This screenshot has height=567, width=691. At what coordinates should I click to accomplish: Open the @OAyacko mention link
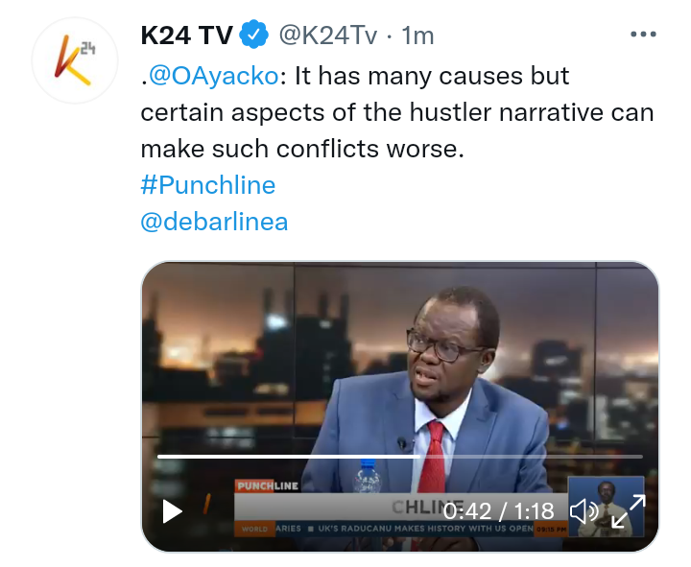(x=213, y=76)
